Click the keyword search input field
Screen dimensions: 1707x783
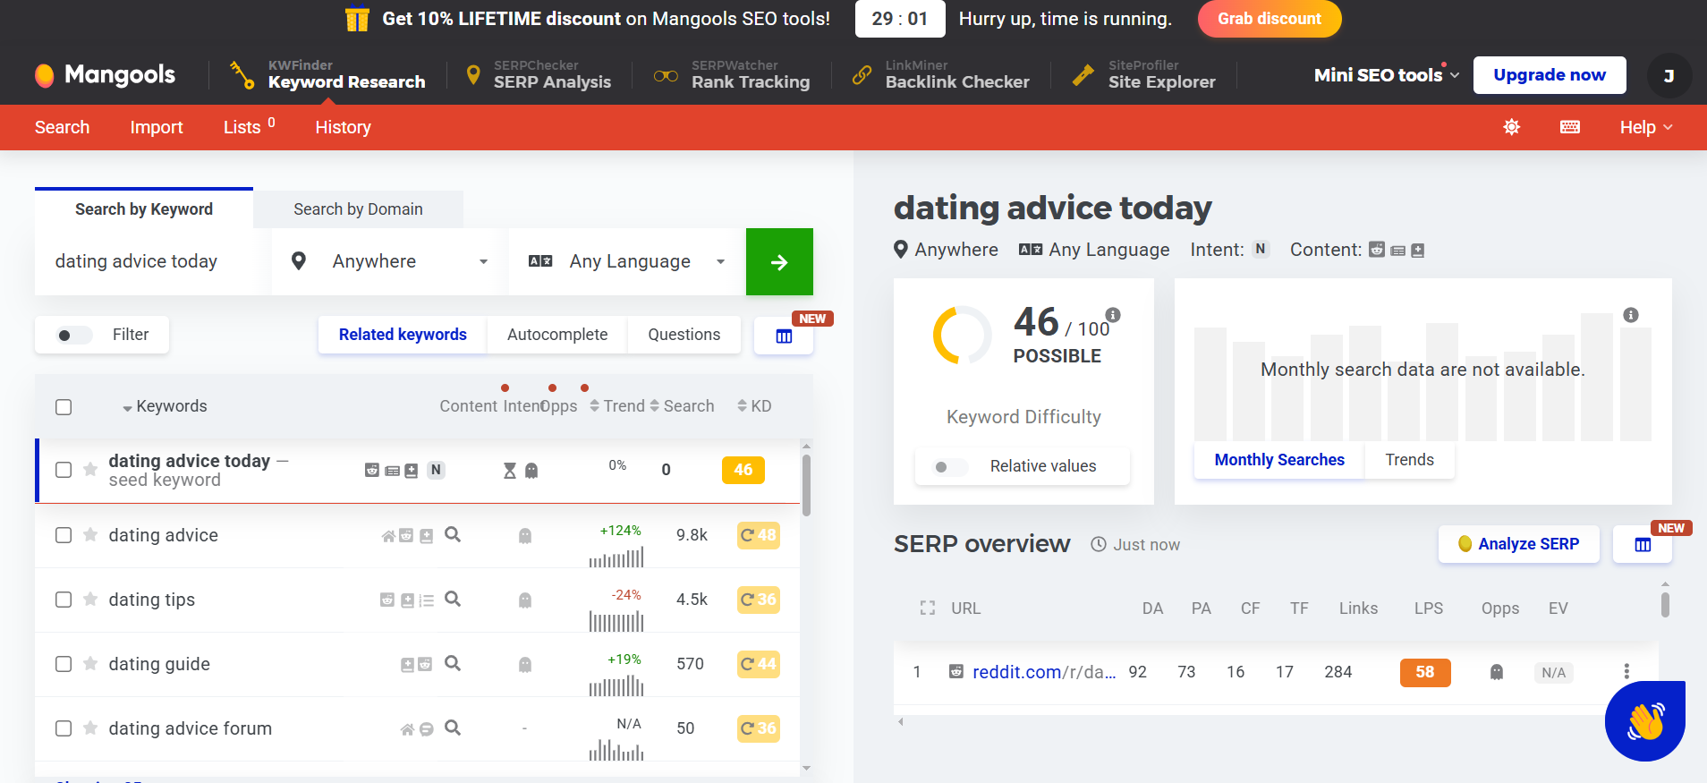pos(152,261)
